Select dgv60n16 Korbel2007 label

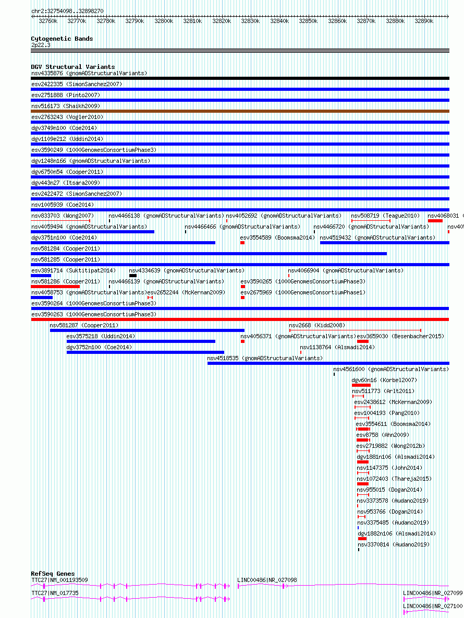pos(384,381)
